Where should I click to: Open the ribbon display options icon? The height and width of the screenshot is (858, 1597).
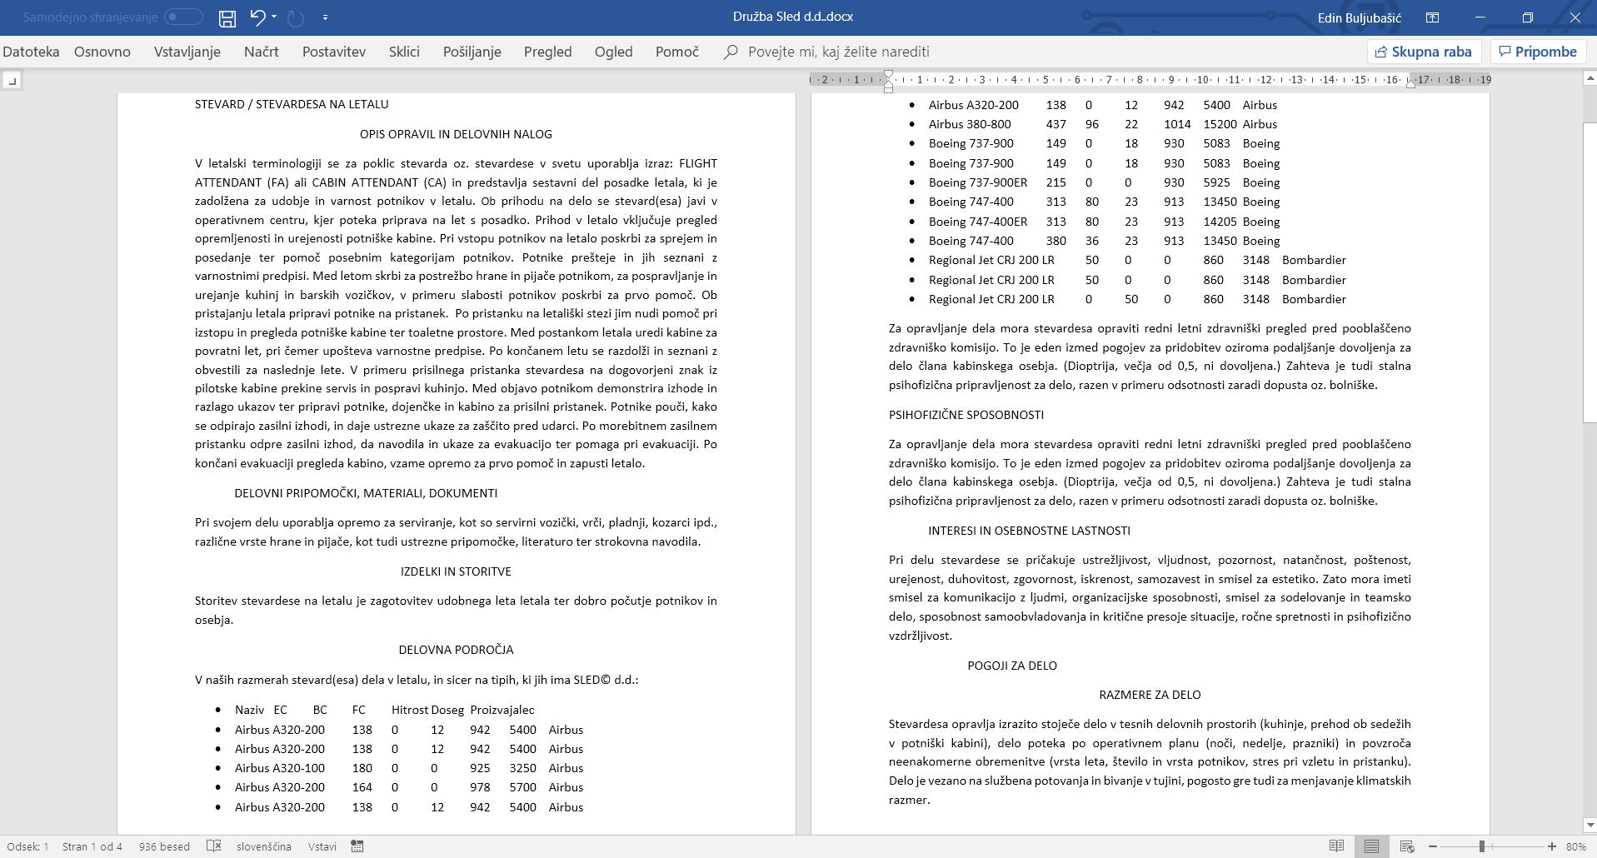(1432, 17)
